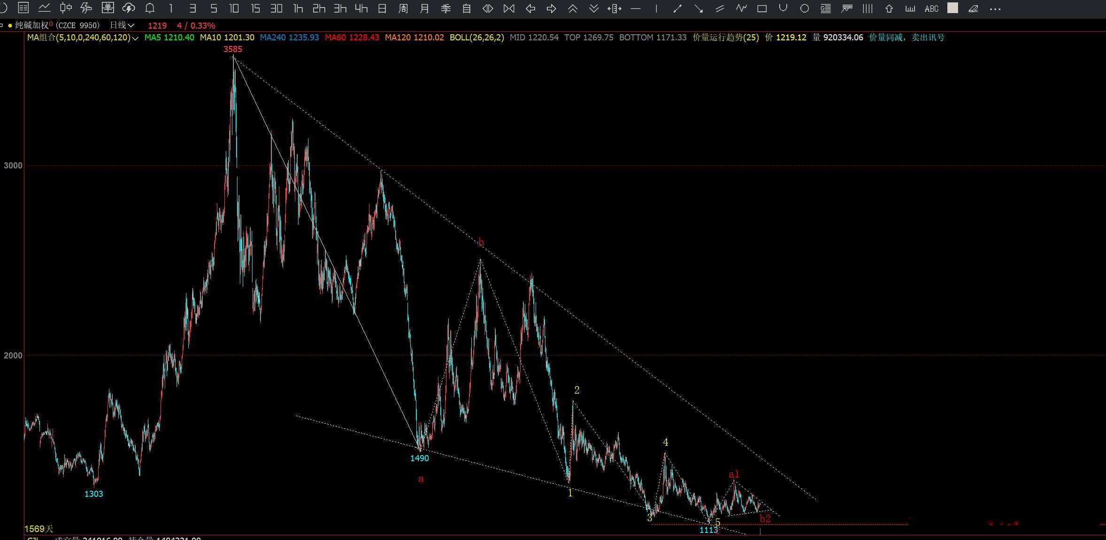Click the double chevron up icon
Screen dimensions: 1106x540
click(573, 8)
